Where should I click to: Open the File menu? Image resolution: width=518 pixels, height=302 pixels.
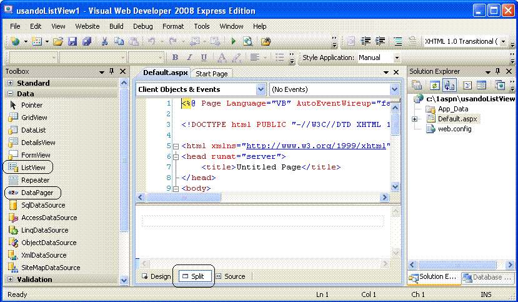click(x=15, y=26)
